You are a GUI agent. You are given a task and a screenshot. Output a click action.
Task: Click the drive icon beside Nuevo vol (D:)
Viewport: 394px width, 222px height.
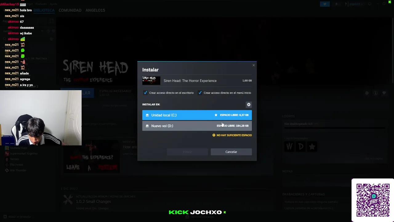147,126
